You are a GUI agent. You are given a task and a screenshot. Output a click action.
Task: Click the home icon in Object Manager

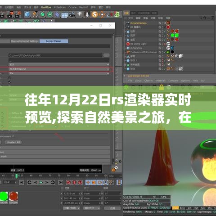tap(205, 18)
